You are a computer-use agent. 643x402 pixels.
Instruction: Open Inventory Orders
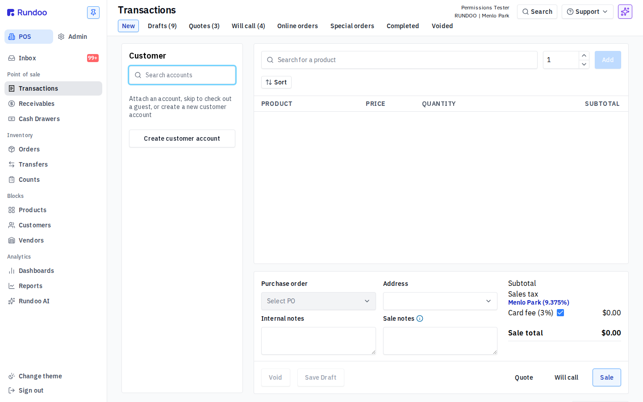[53, 149]
